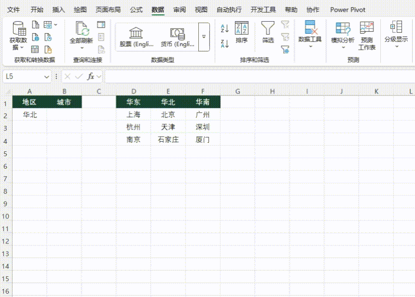Screen dimensions: 415x297
Task: Switch to the 开发工具 (Developer) tab
Action: coord(263,10)
